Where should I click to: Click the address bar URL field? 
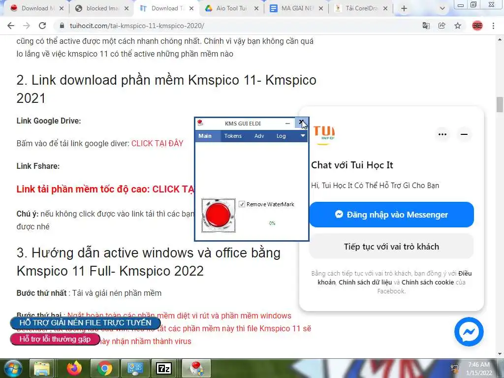point(238,26)
